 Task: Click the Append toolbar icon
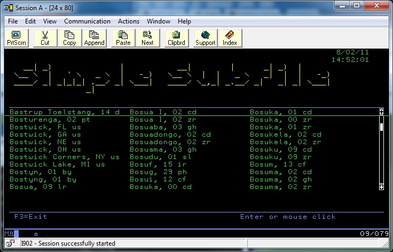tap(94, 38)
